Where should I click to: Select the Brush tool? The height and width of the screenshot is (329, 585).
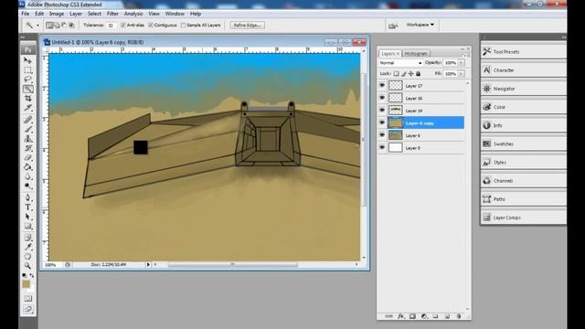pos(27,130)
